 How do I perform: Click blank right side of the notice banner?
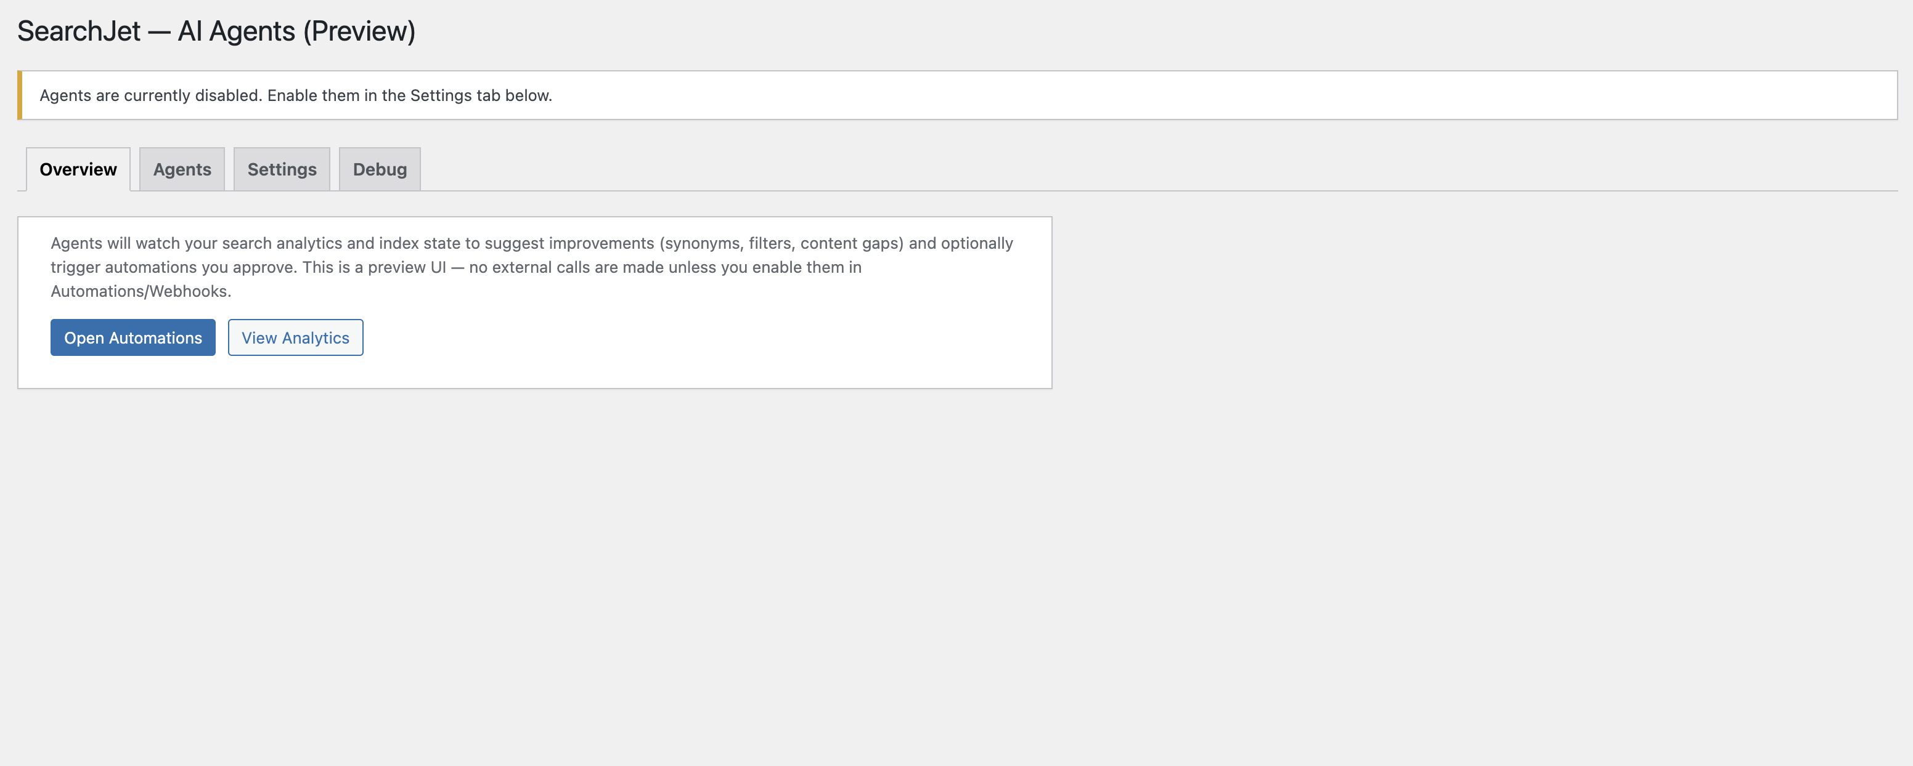[1262, 95]
